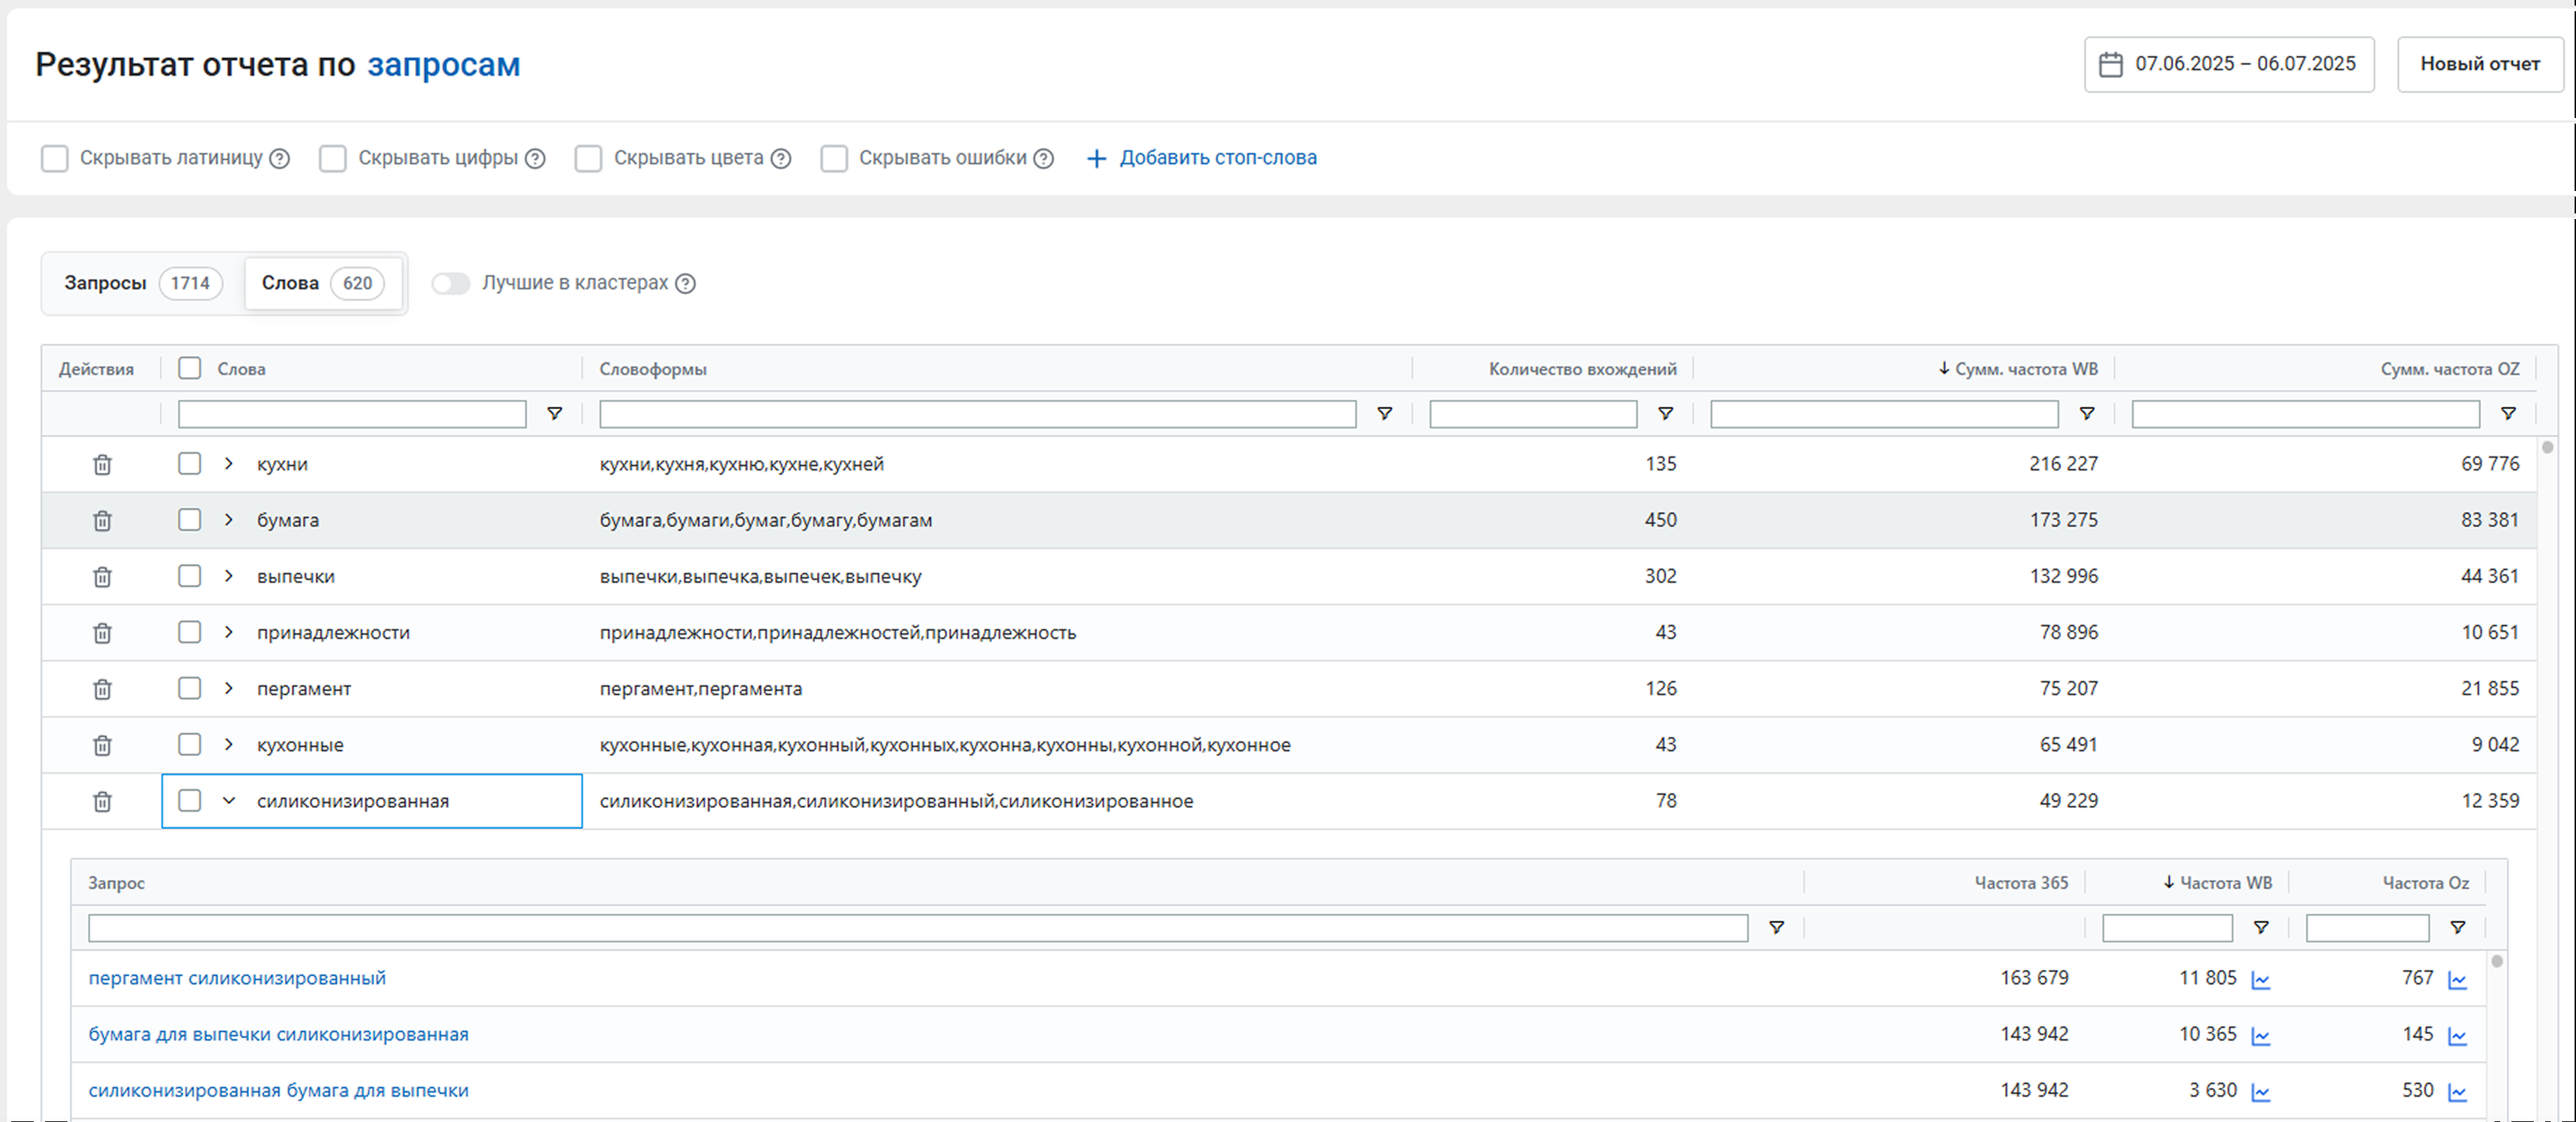This screenshot has height=1122, width=2576.
Task: Open help for Скрывать цифры
Action: tap(535, 159)
